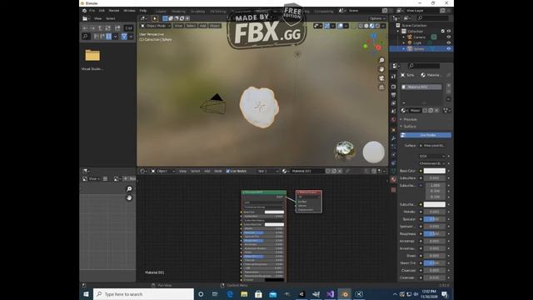Viewport: 533px width, 300px height.
Task: Expand the Light item in the outliner
Action: (404, 42)
